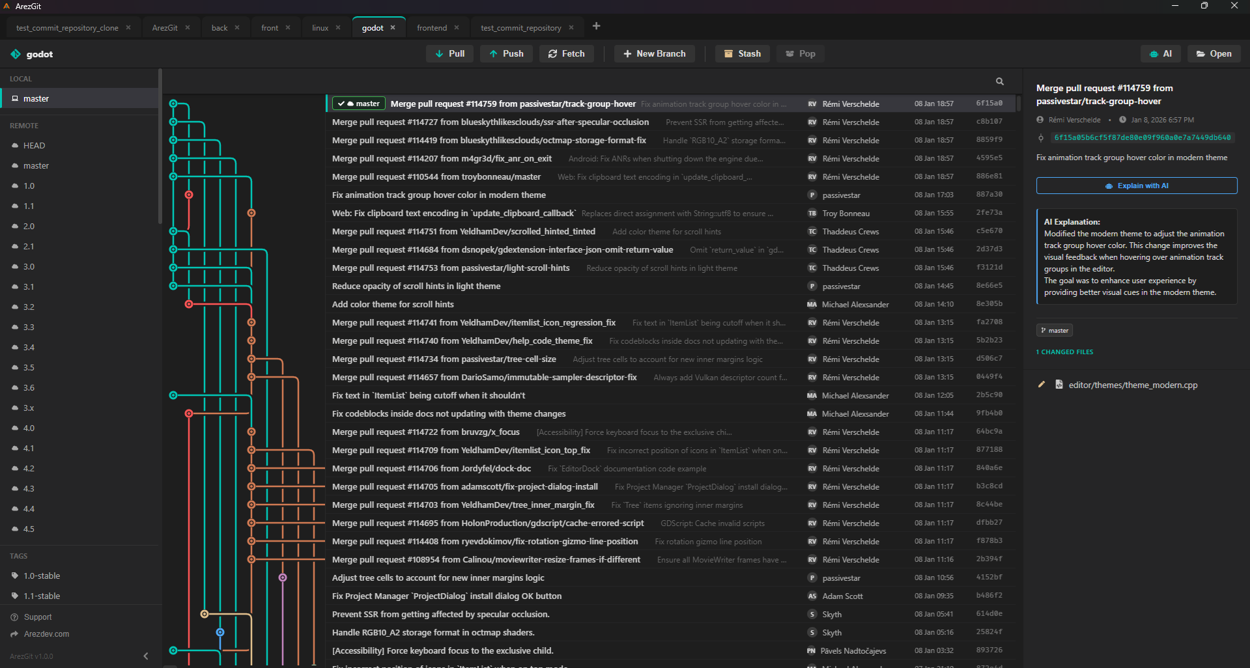Switch to the linux repository tab

[320, 27]
